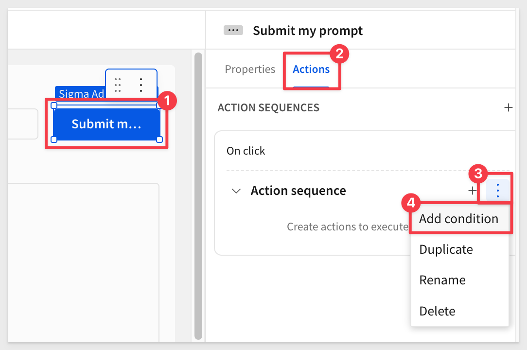Click the plus icon beside Action sequence

click(x=472, y=191)
